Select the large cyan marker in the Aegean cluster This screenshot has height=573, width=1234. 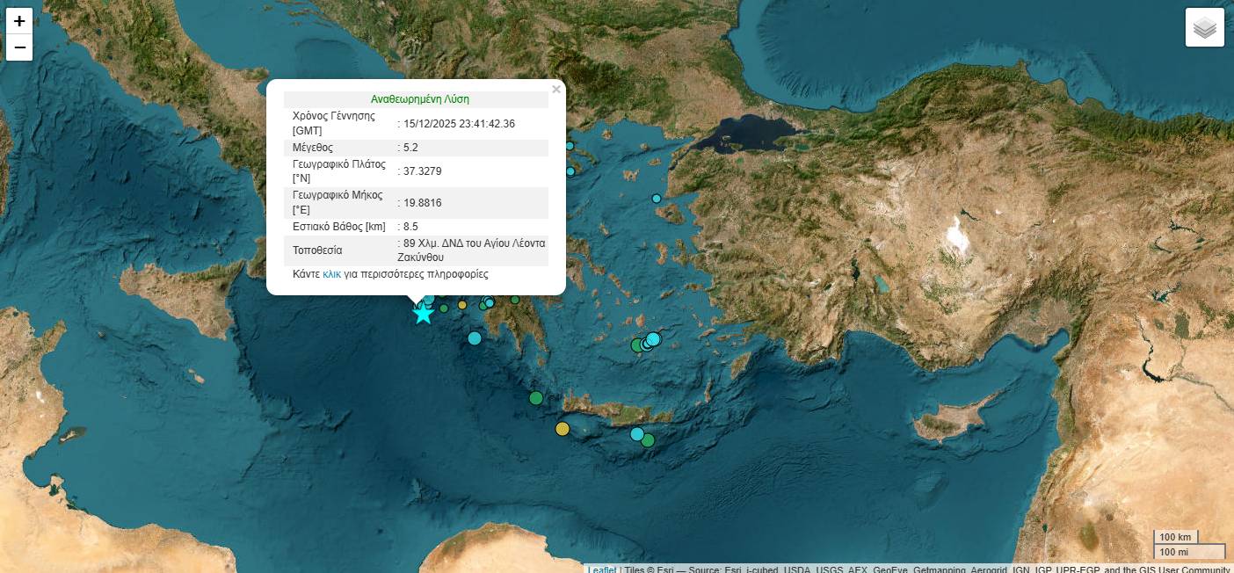[x=653, y=338]
